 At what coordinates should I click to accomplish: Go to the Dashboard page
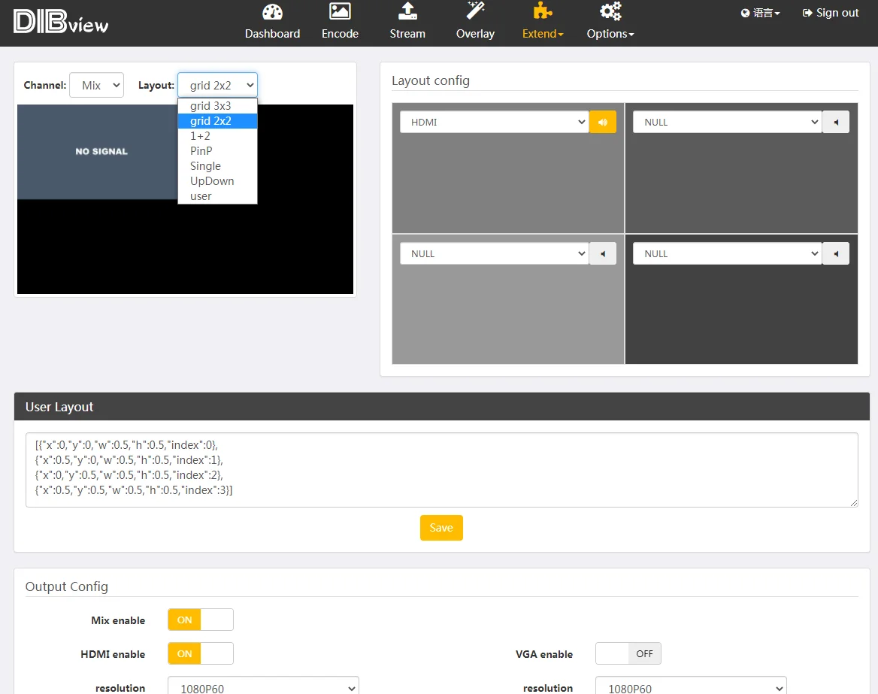pyautogui.click(x=272, y=34)
